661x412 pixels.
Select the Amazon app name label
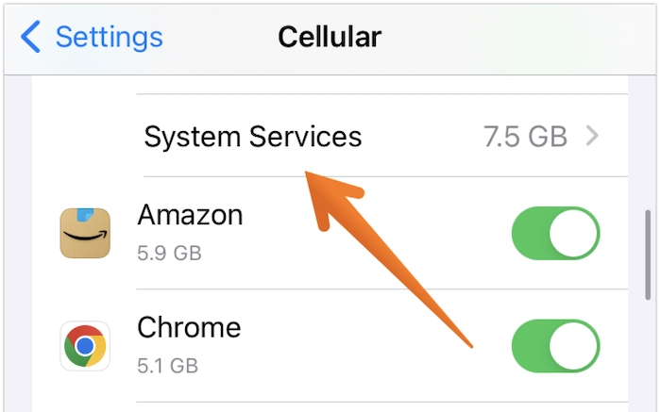190,215
